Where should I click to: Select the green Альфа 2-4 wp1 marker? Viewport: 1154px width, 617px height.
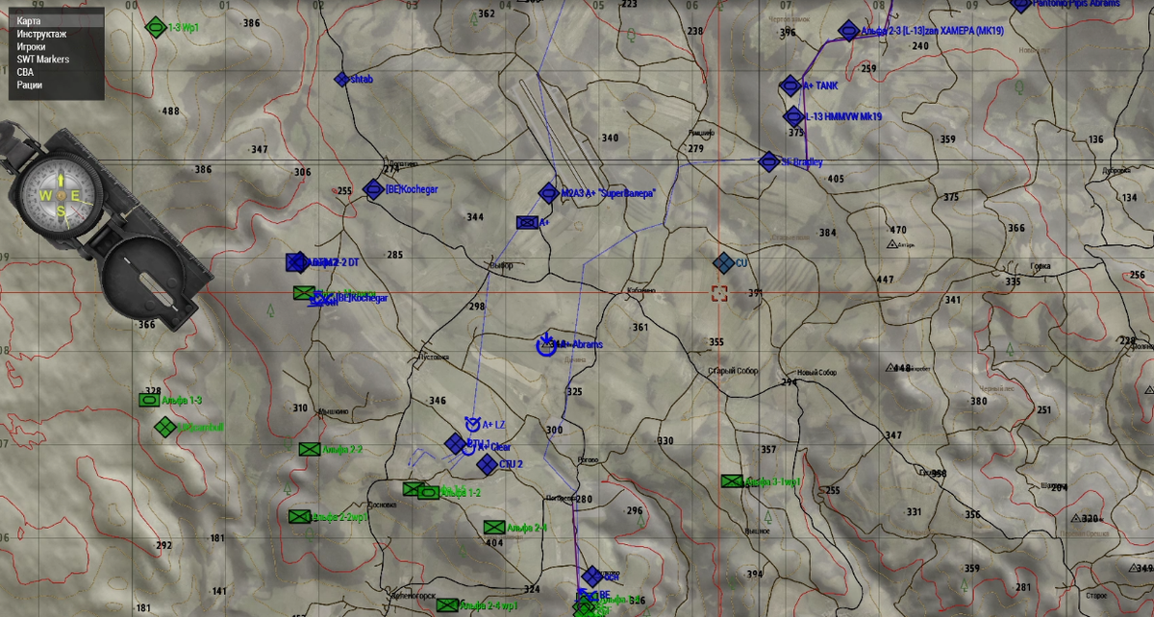pos(447,605)
